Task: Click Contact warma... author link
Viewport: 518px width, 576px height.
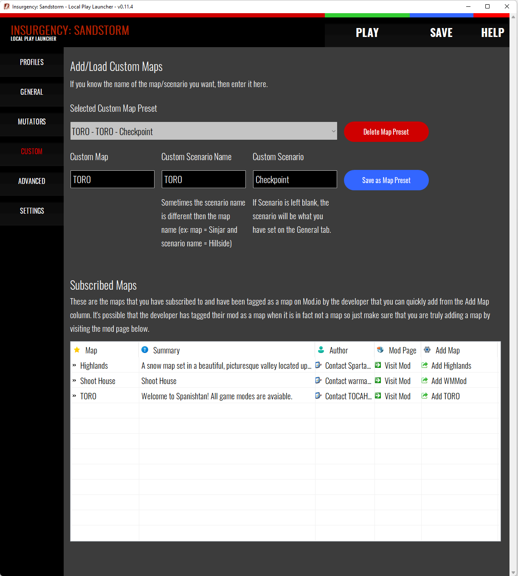Action: point(348,381)
